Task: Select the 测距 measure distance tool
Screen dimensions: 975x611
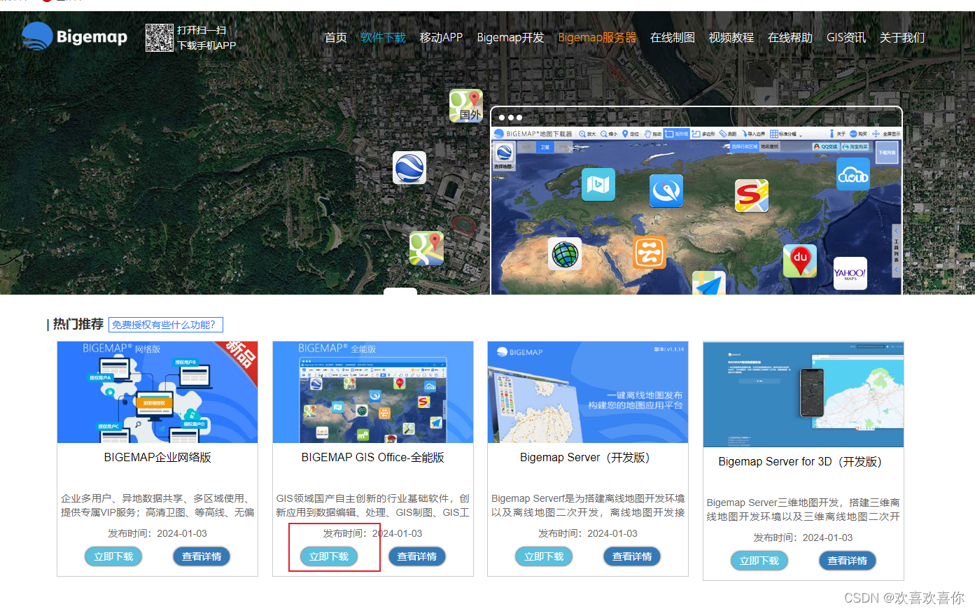Action: (728, 134)
